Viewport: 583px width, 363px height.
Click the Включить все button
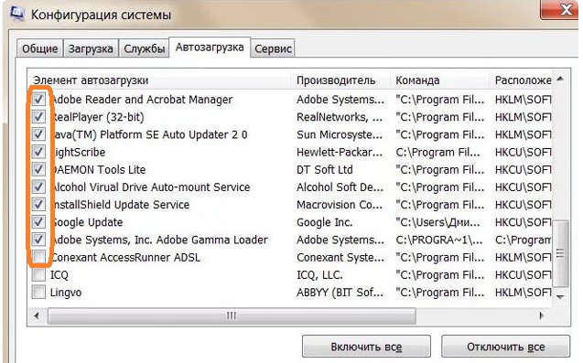[x=366, y=347]
